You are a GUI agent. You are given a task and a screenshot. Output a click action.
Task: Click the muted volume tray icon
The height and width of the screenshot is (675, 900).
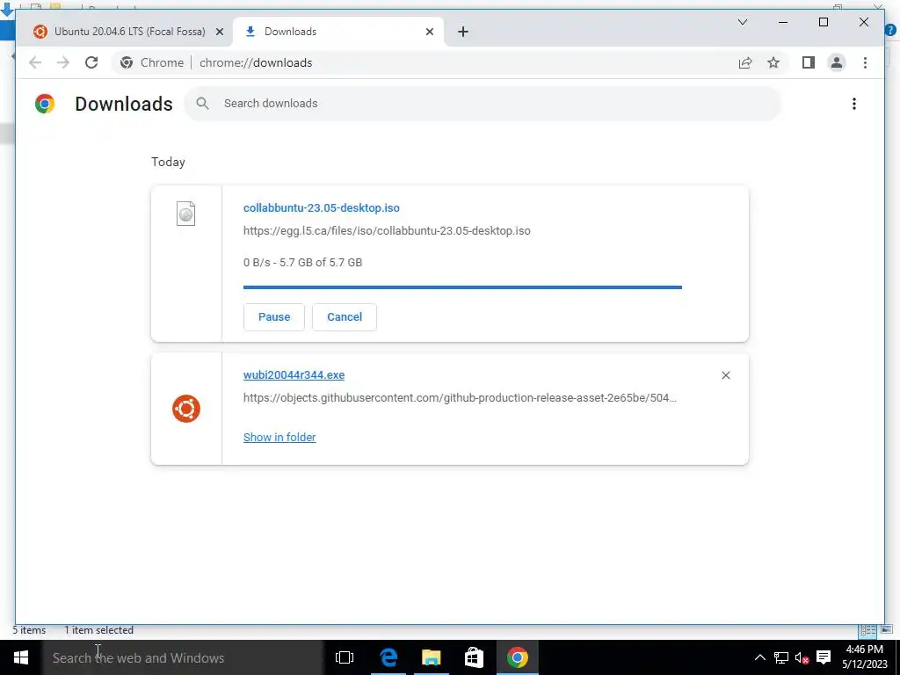point(802,657)
